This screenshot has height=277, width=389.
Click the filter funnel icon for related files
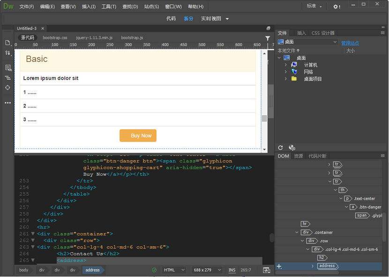pyautogui.click(x=268, y=38)
